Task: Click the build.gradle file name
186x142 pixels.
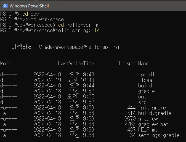Action: coord(155,113)
